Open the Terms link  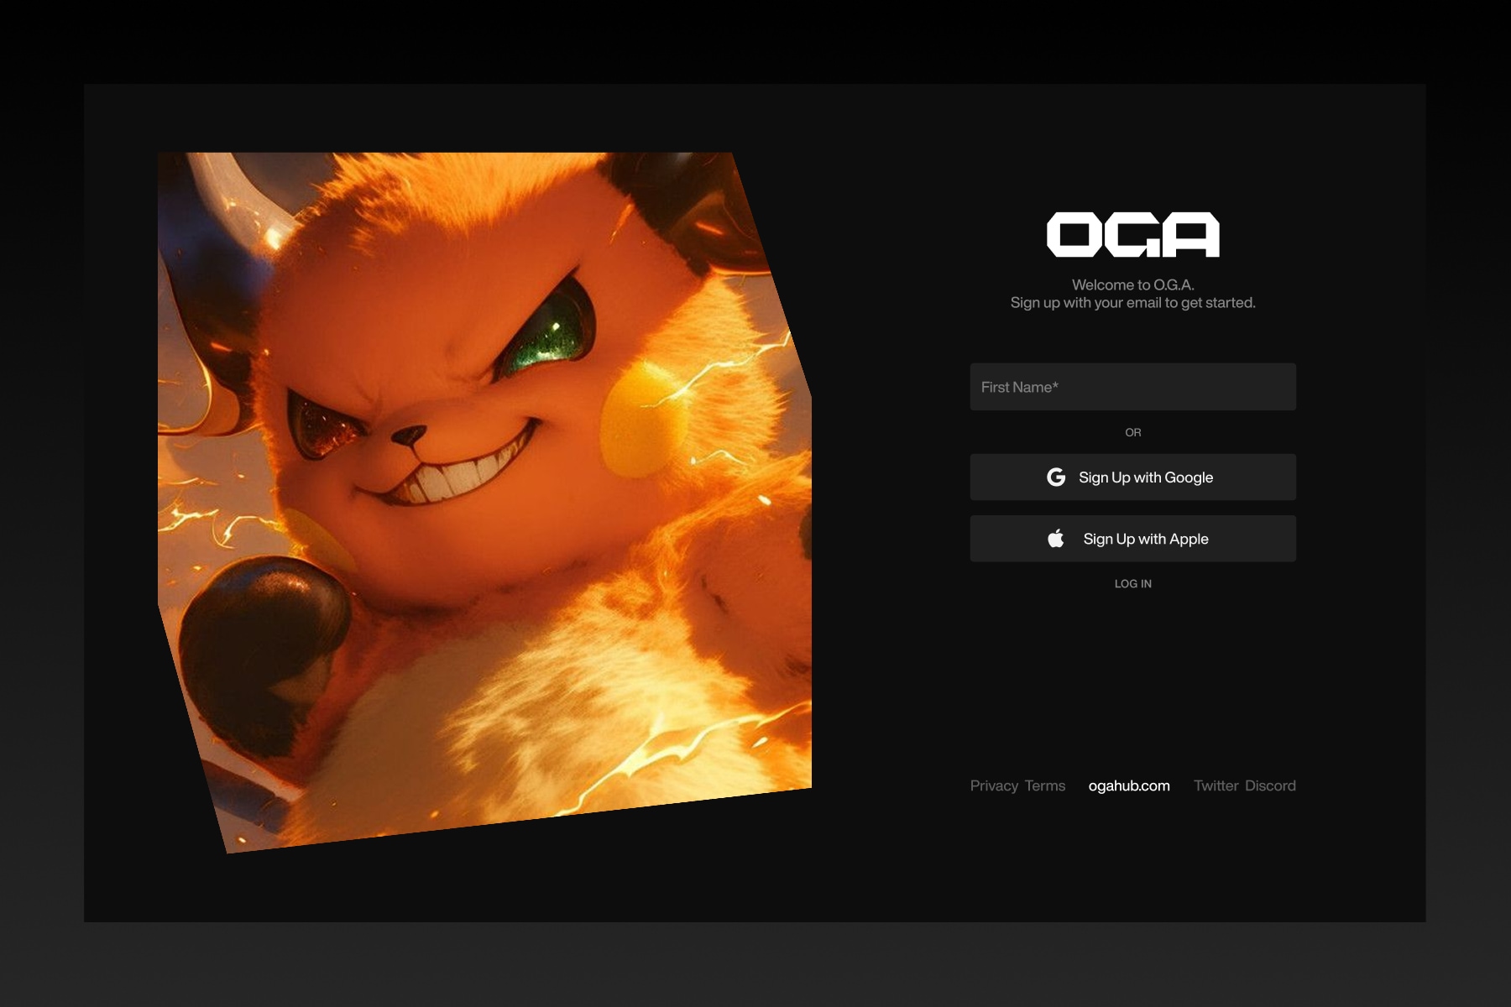[x=1044, y=785]
